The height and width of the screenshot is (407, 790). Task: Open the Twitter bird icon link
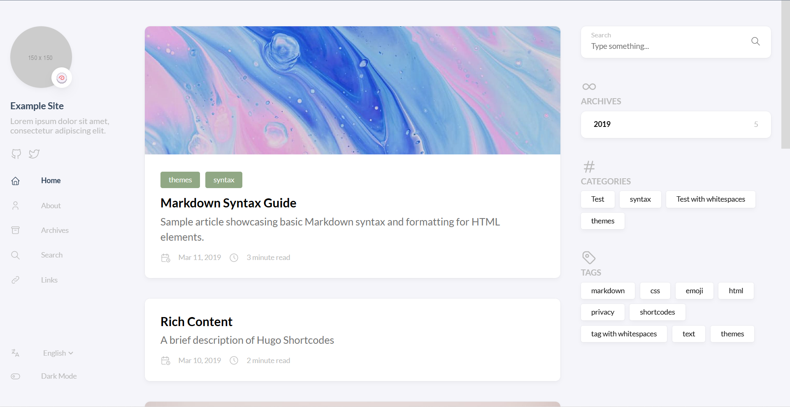click(34, 154)
